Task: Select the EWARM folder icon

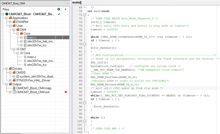Action: tap(14, 22)
